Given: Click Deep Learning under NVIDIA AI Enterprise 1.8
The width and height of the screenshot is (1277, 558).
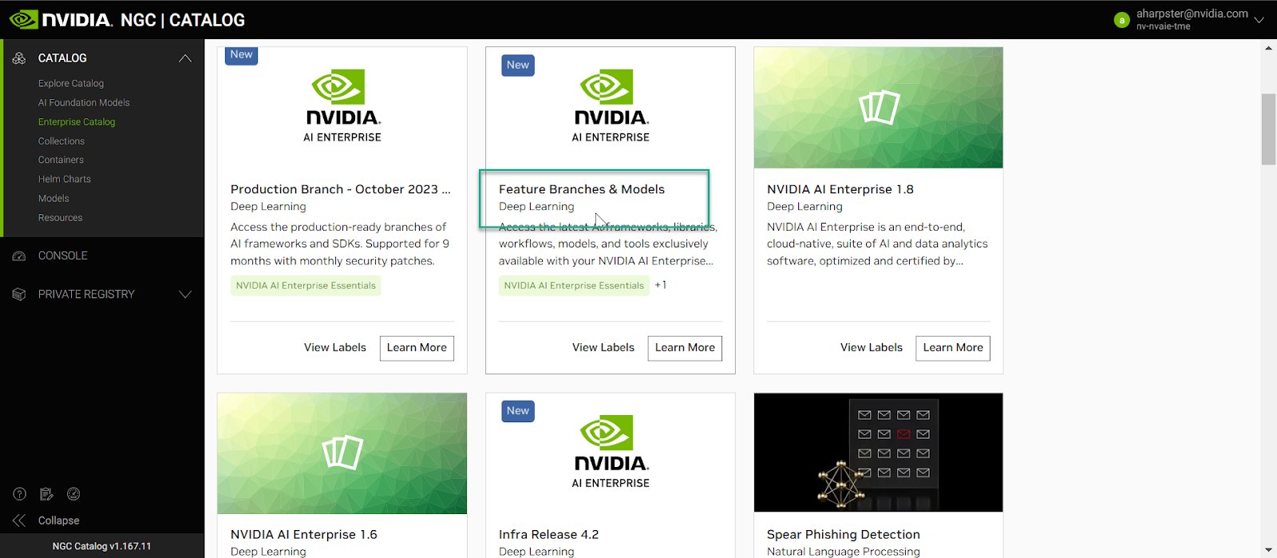Looking at the screenshot, I should [x=805, y=207].
